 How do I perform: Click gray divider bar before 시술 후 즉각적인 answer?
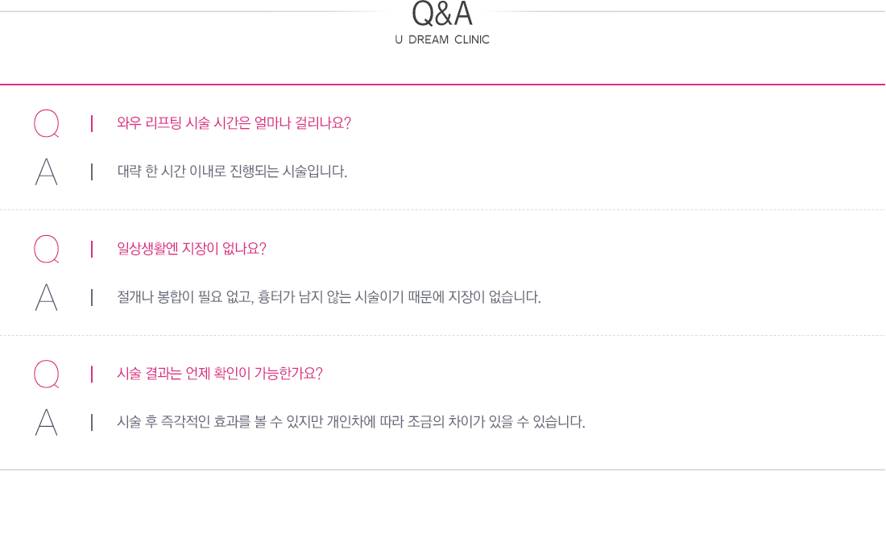tap(92, 422)
